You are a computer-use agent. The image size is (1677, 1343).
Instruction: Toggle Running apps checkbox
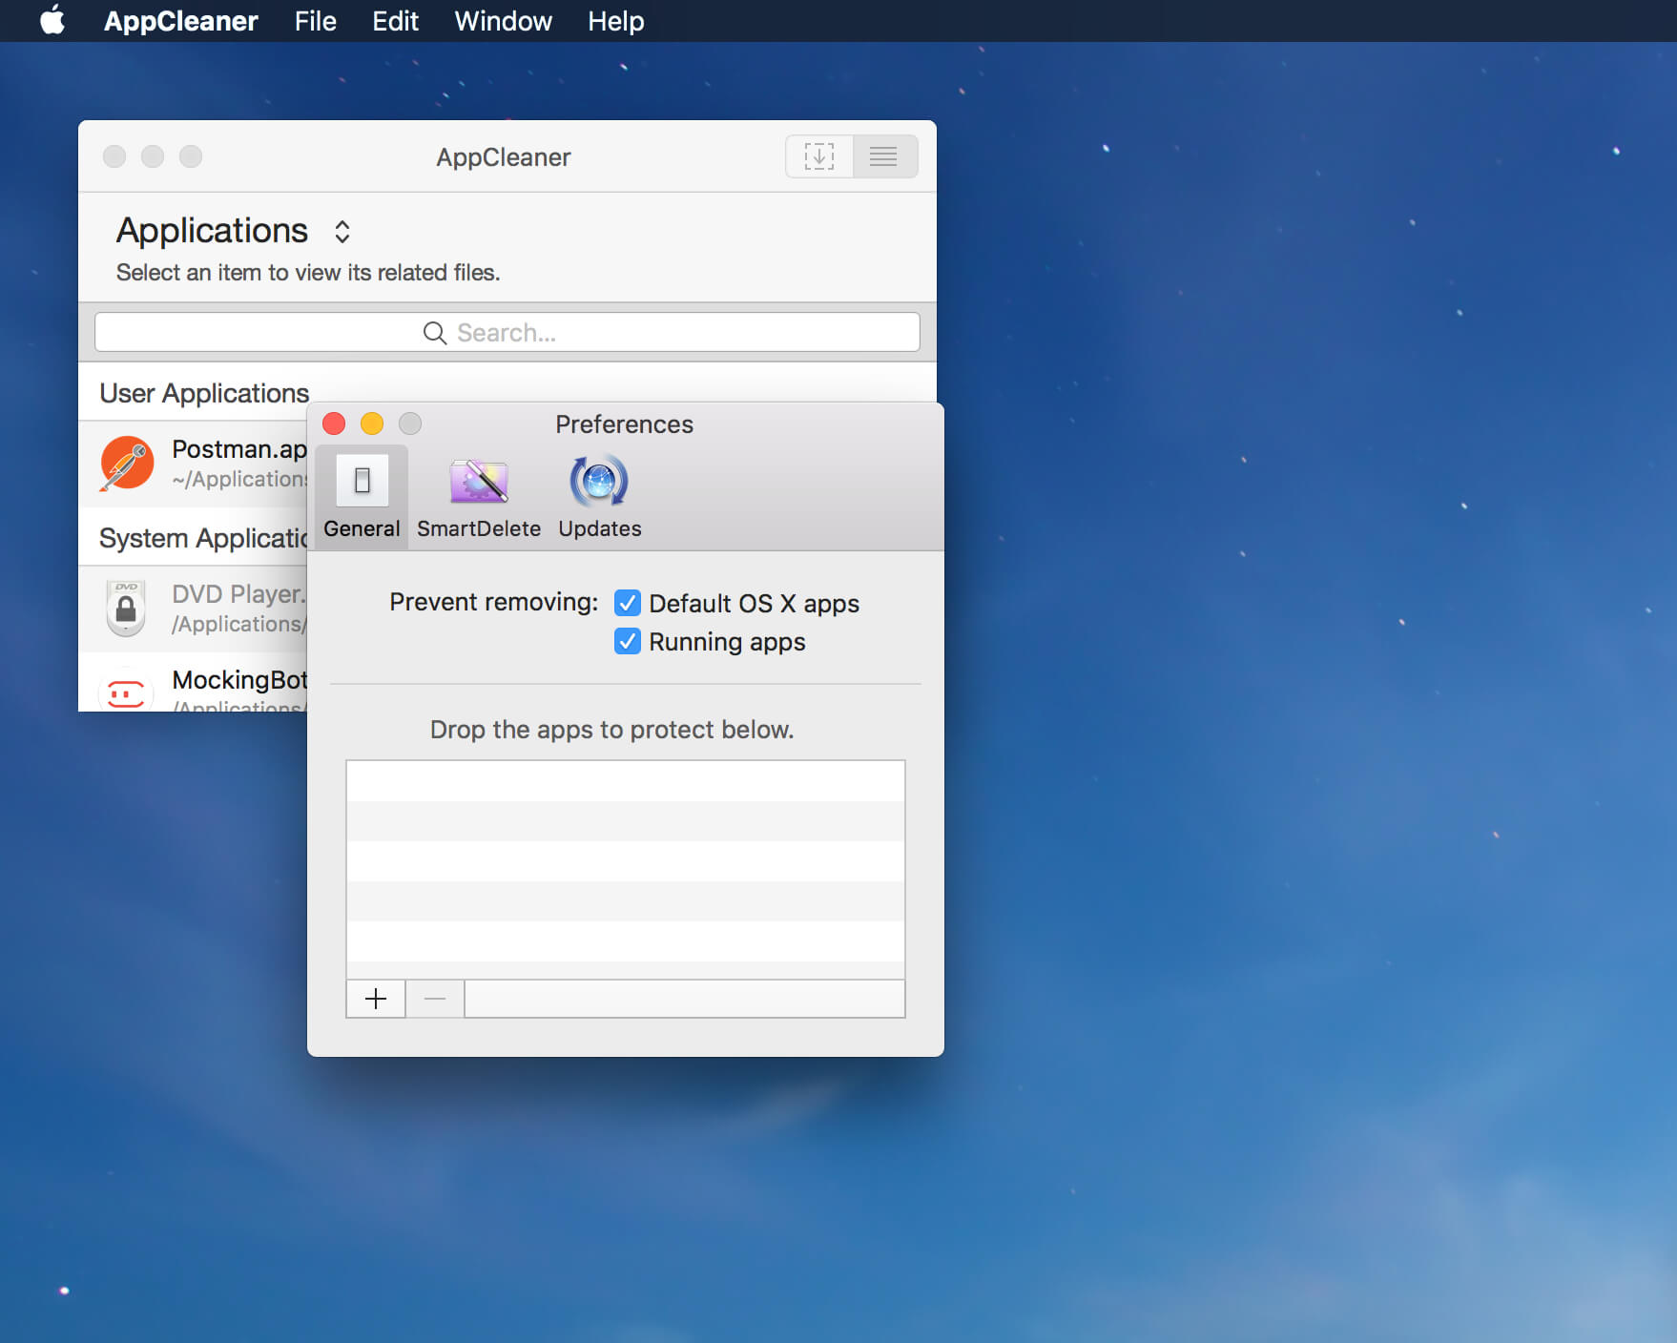[627, 641]
